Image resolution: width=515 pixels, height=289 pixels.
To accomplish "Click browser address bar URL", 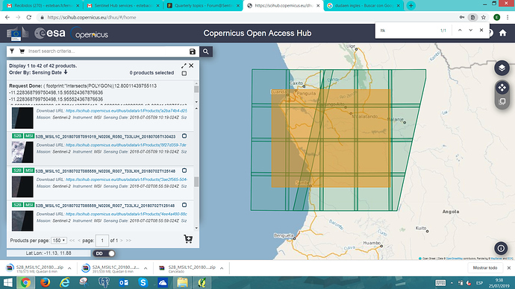I will pyautogui.click(x=92, y=17).
